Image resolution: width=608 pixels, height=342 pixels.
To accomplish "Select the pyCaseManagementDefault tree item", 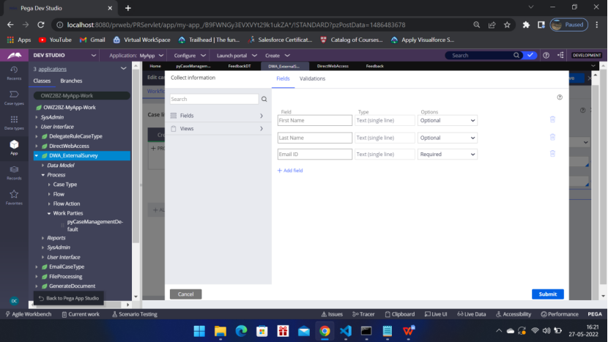I will 95,226.
